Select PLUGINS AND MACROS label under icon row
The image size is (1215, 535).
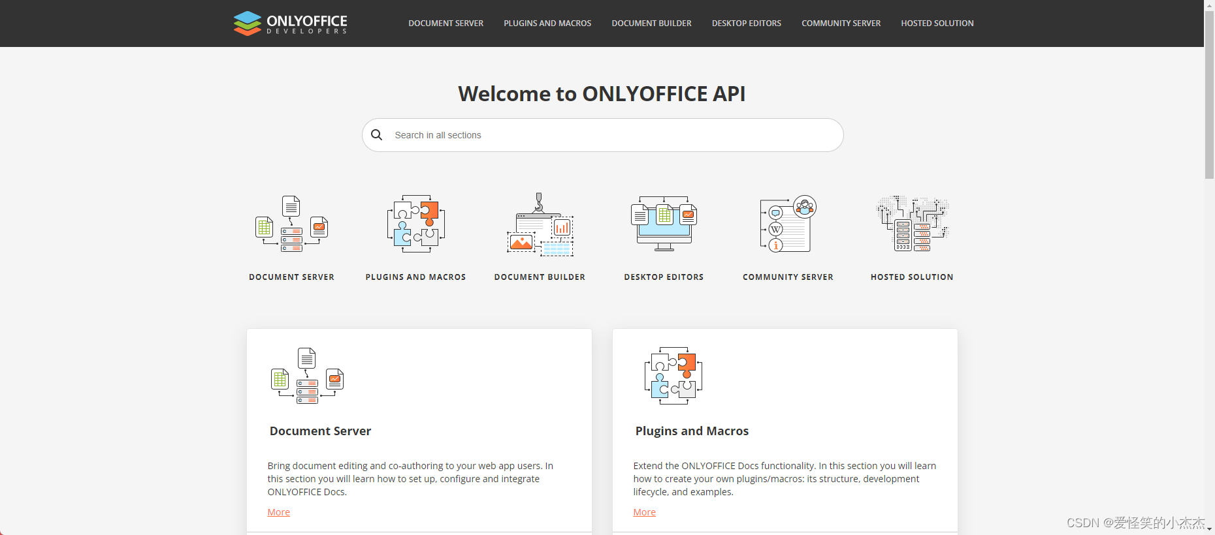[x=415, y=277]
